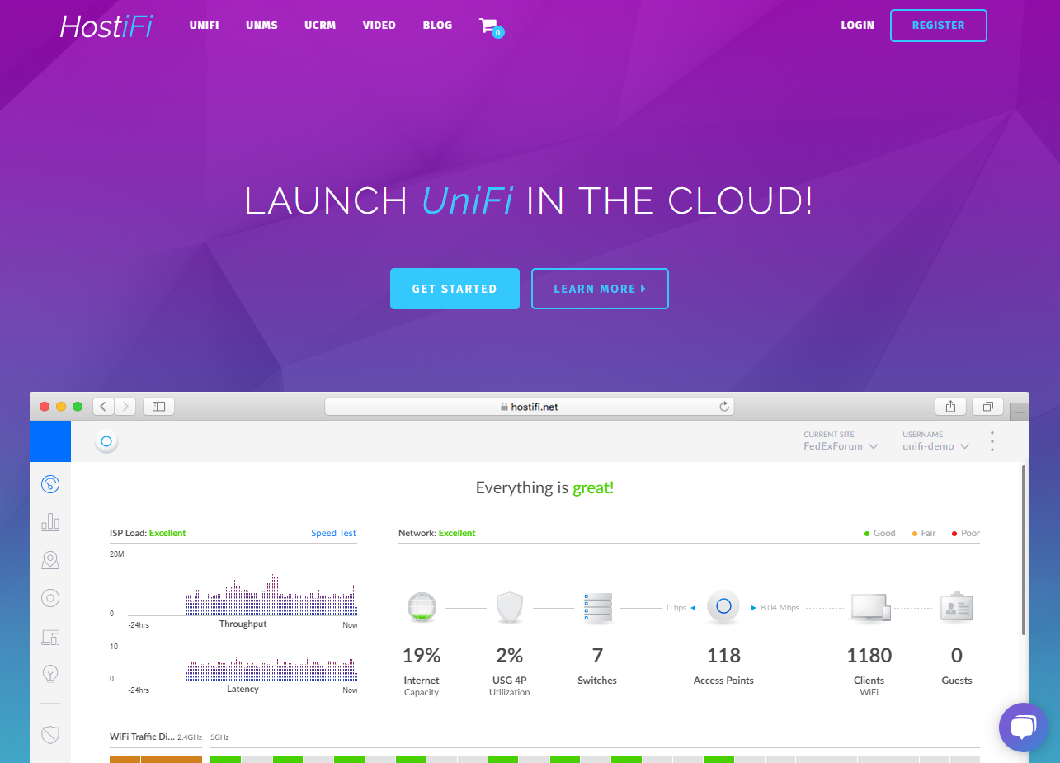Click the Guests badge icon
The width and height of the screenshot is (1060, 763).
[x=957, y=606]
